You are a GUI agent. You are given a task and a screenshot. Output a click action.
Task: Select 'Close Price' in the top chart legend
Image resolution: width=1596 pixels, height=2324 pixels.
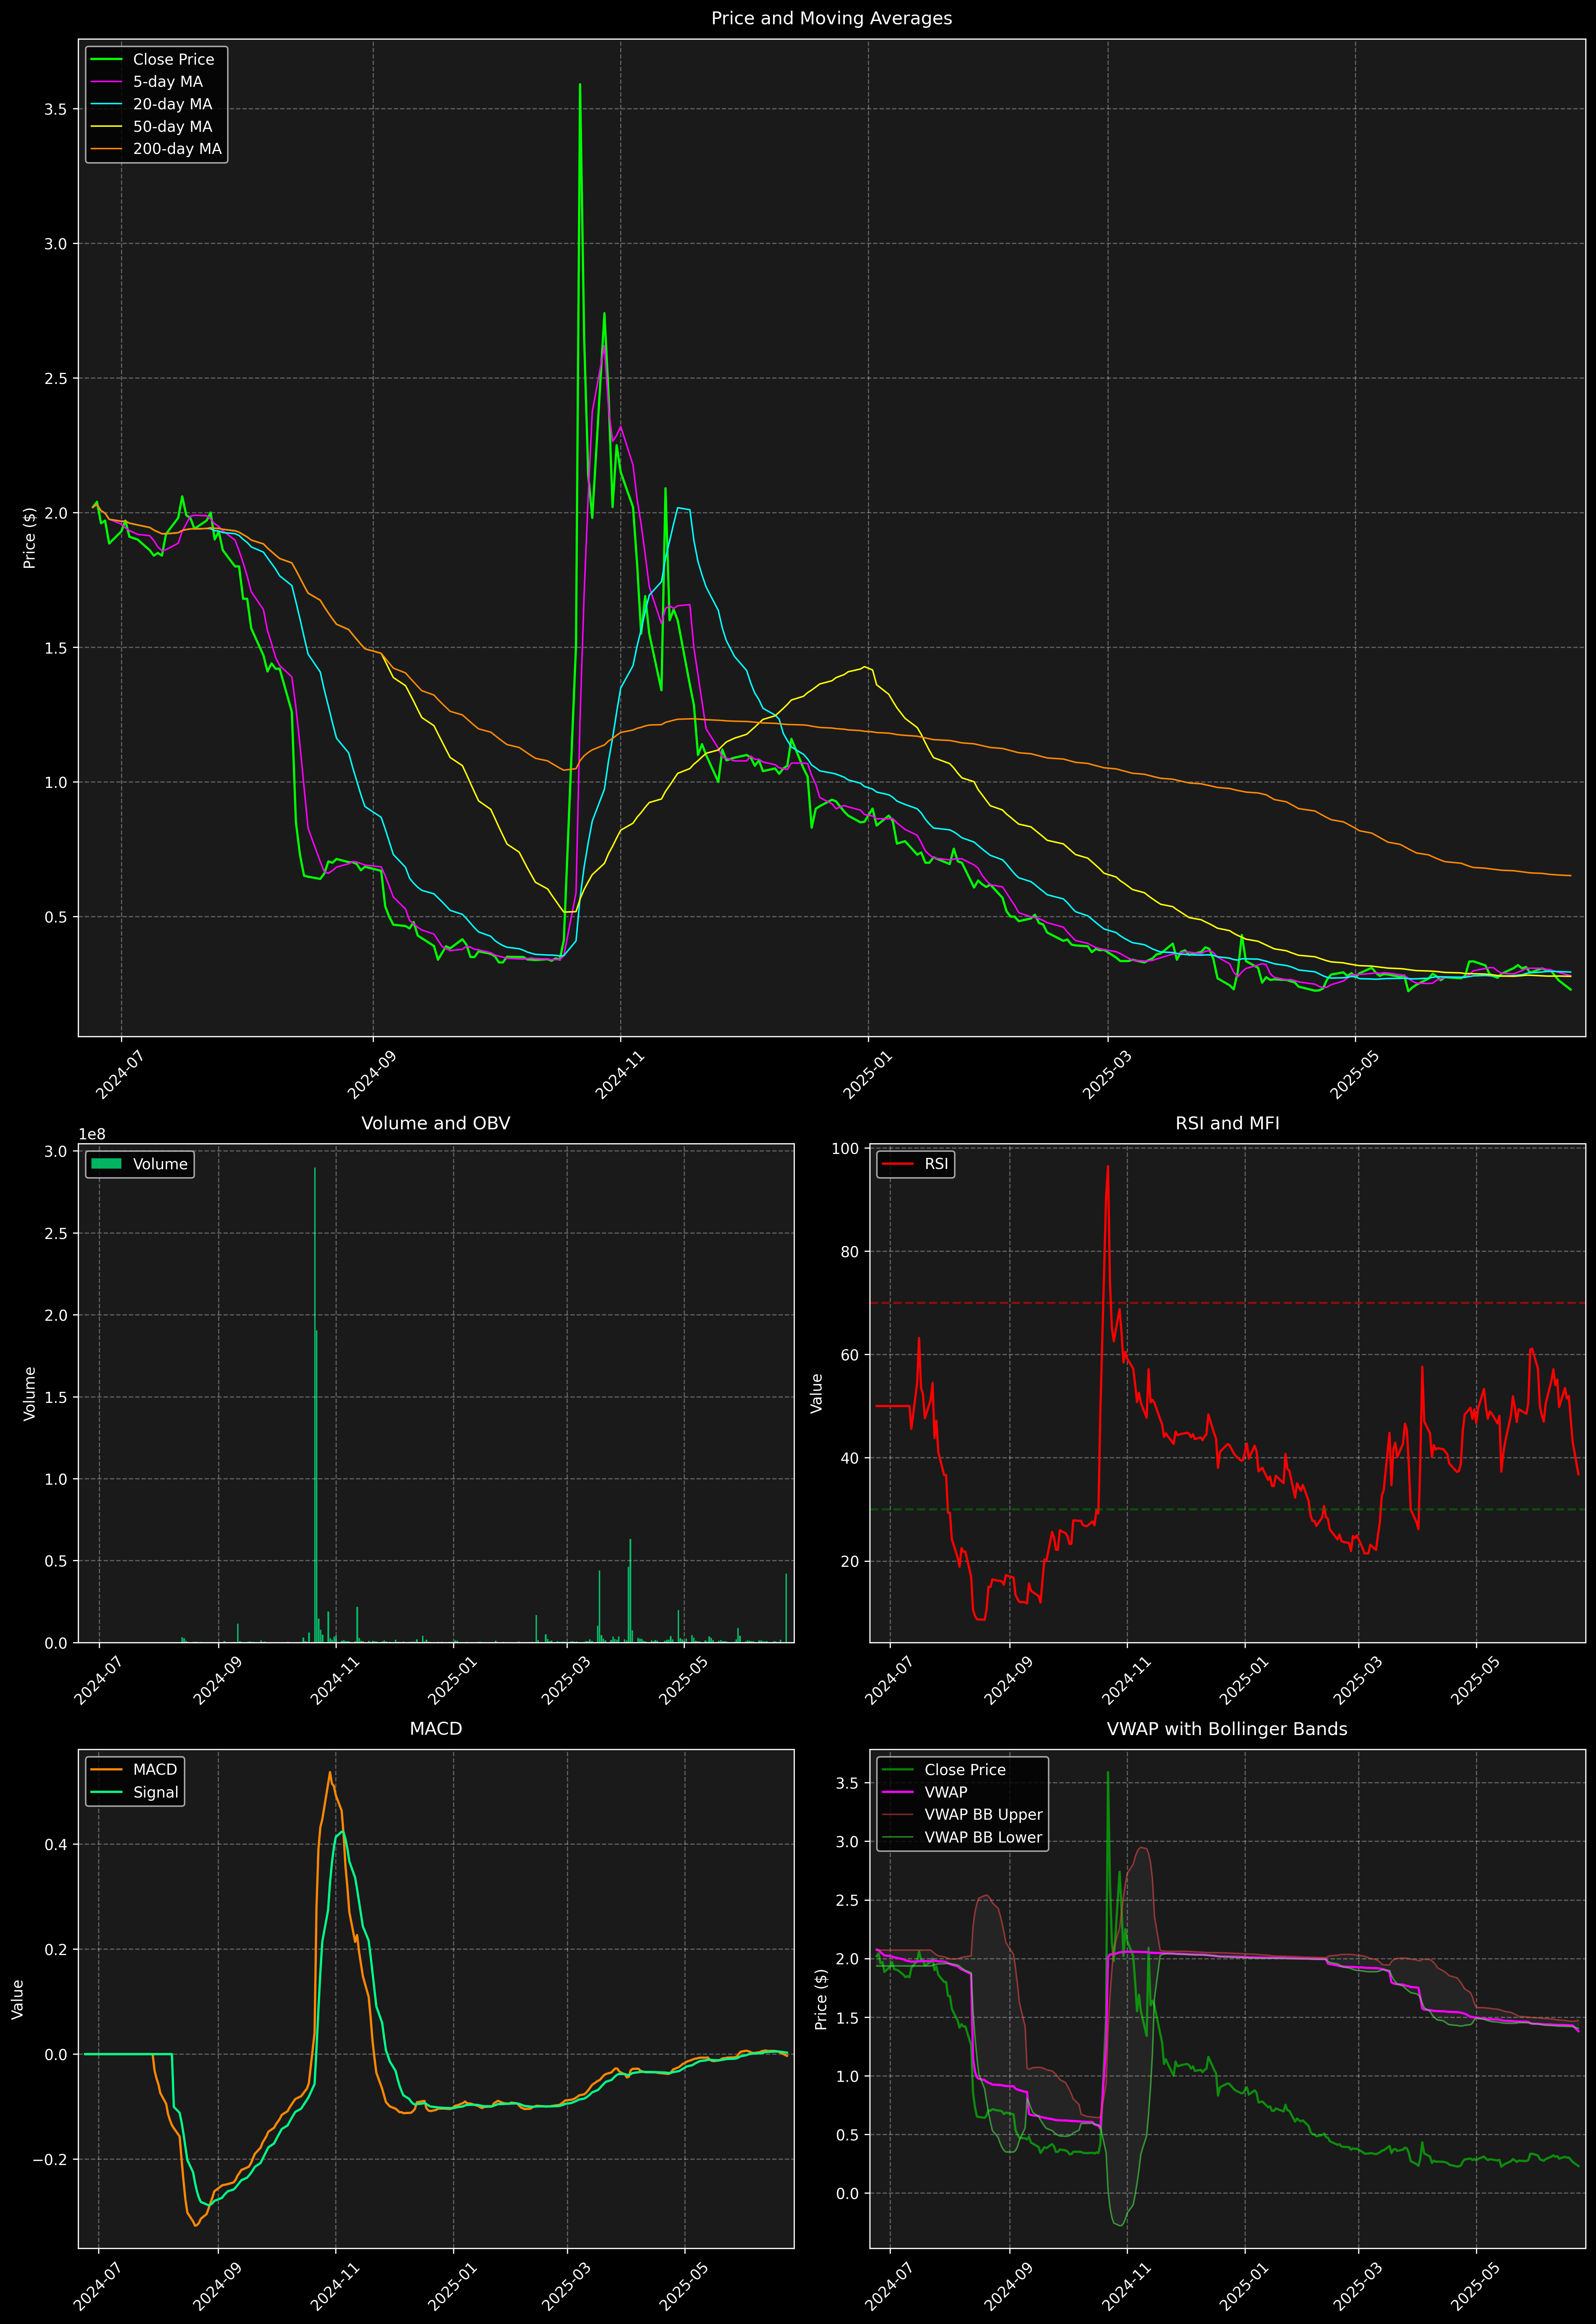coord(173,60)
